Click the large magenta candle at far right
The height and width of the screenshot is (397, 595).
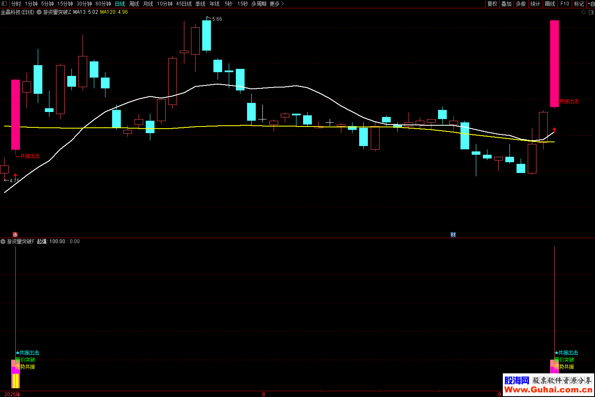coord(554,63)
